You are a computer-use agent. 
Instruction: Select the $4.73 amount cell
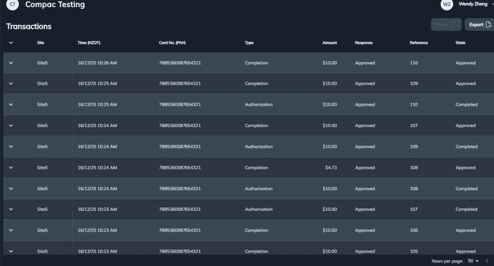point(331,168)
